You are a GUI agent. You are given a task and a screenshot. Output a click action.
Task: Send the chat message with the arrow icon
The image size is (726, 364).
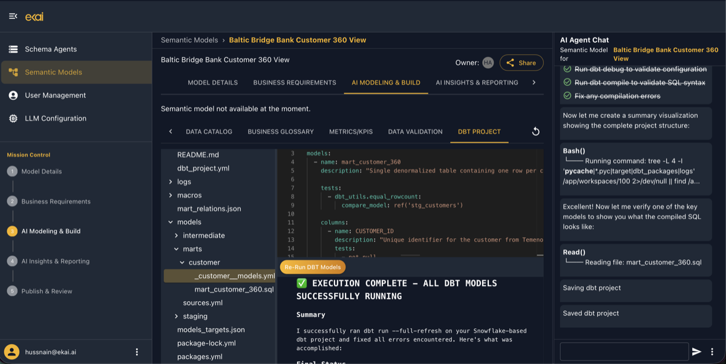pyautogui.click(x=696, y=351)
